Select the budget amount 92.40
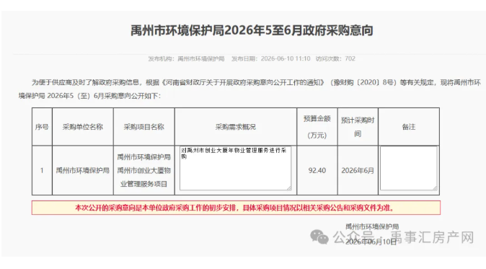Screen dimensions: 486x269 click(x=317, y=170)
